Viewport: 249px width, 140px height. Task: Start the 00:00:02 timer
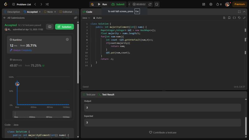coord(139,4)
